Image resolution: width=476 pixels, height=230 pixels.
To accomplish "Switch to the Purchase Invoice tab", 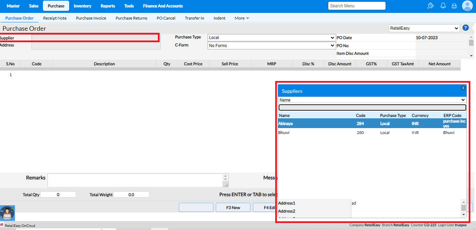I will click(x=91, y=18).
